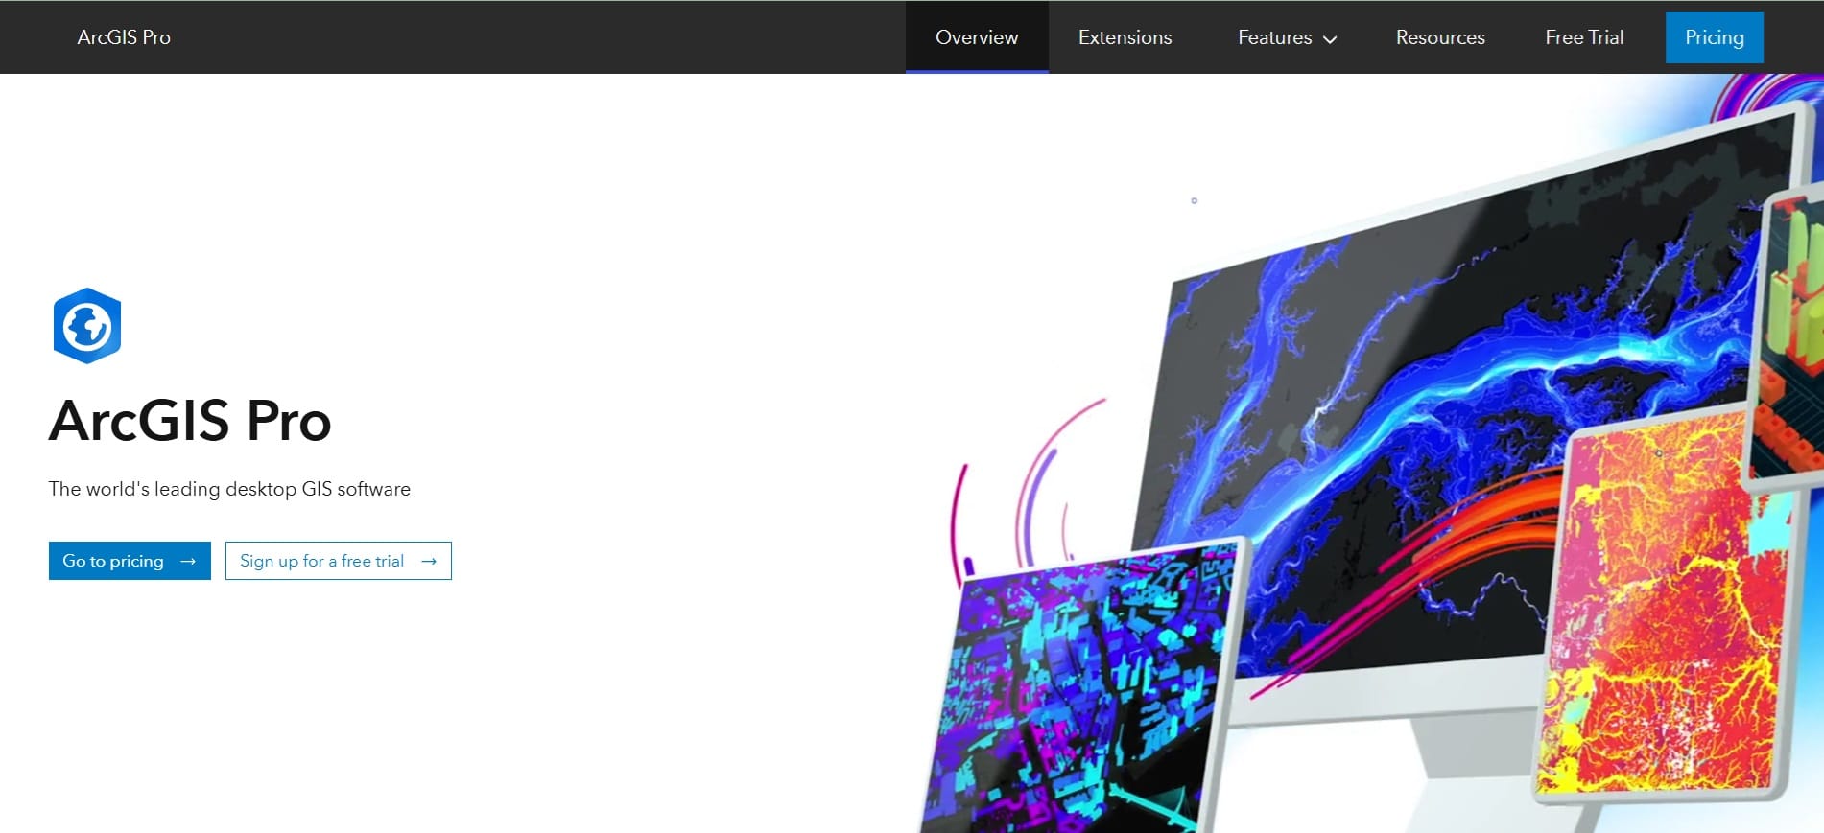Click the Go to pricing button
Screen dimensions: 1824x833
coord(130,561)
